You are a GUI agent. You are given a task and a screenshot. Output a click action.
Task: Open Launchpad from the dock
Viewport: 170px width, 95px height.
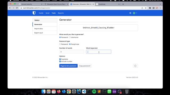pyautogui.click(x=49, y=92)
